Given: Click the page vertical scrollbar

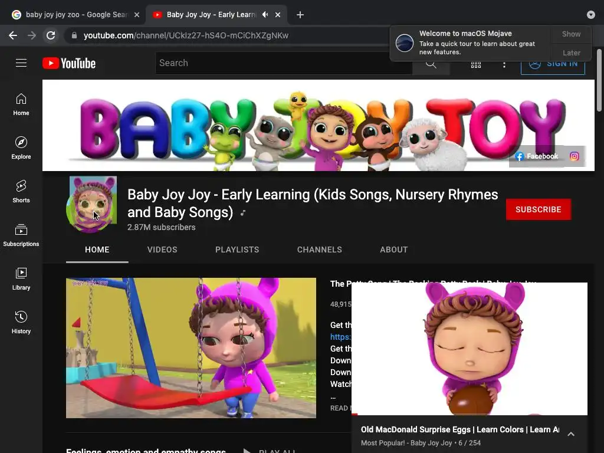Looking at the screenshot, I should [599, 80].
